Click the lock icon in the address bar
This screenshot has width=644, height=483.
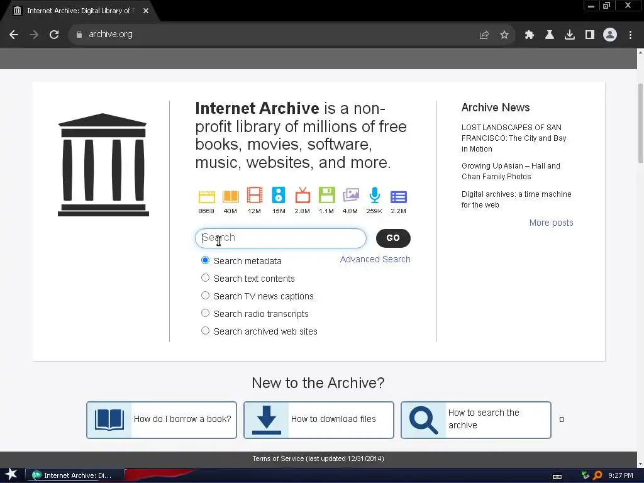tap(79, 35)
